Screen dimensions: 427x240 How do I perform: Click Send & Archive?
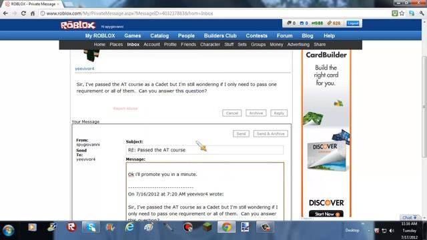(x=270, y=133)
